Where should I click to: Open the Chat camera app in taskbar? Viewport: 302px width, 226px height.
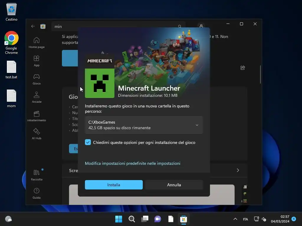[x=158, y=219]
